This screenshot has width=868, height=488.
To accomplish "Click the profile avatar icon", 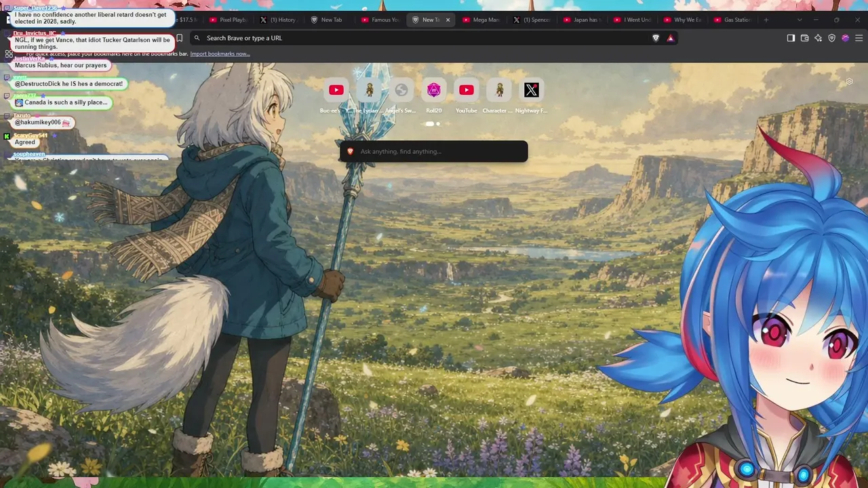I will coord(845,38).
